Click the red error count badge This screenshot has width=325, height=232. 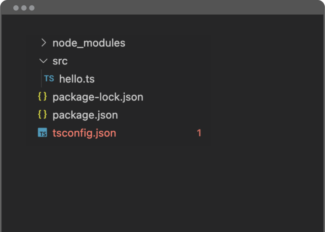click(x=199, y=133)
